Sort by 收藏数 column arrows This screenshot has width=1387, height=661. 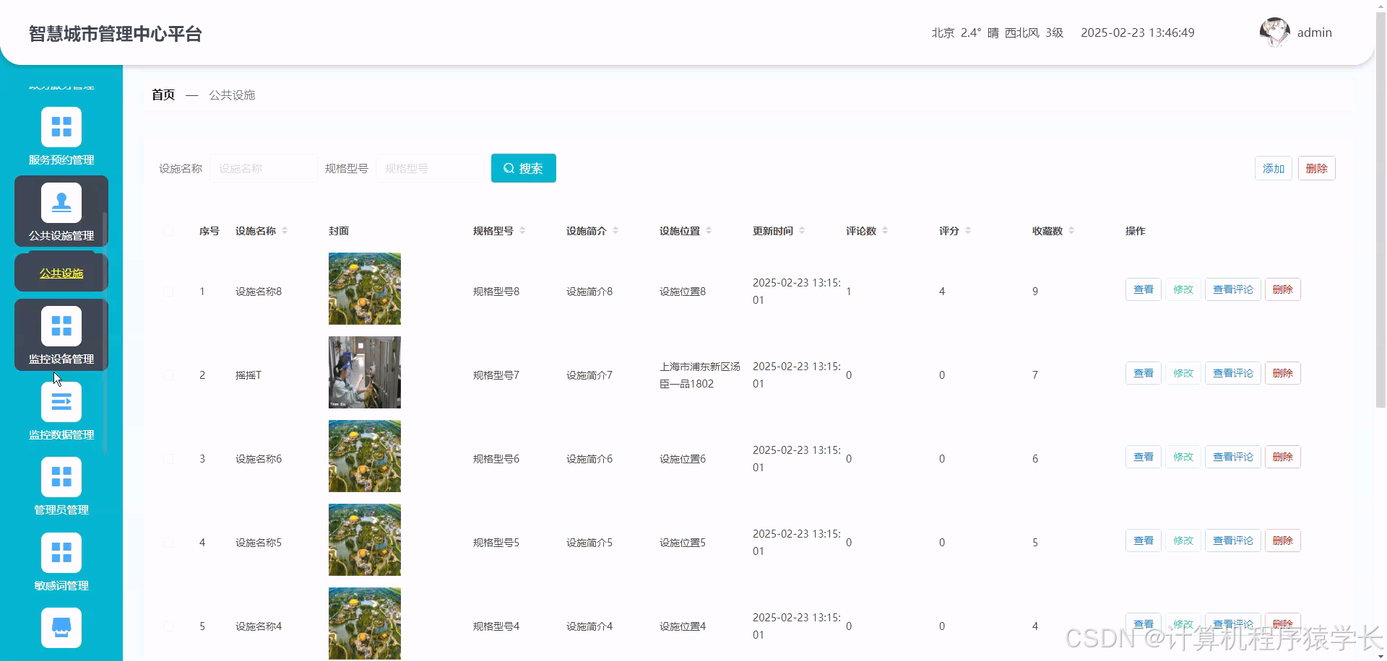pyautogui.click(x=1072, y=230)
